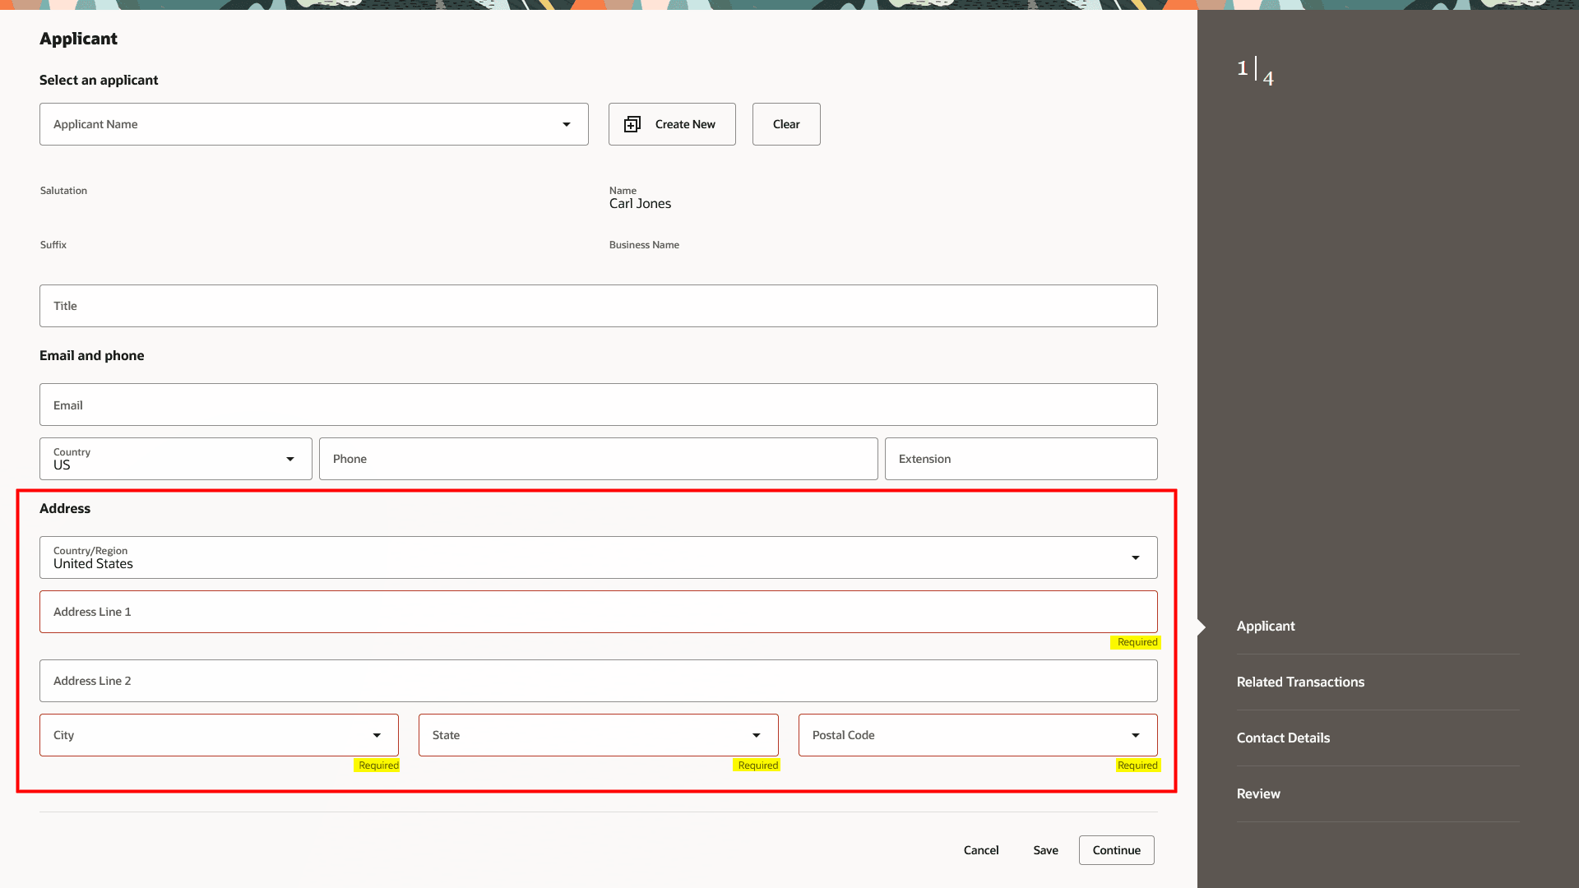
Task: Open the Applicant Name dropdown arrow
Action: coord(566,124)
